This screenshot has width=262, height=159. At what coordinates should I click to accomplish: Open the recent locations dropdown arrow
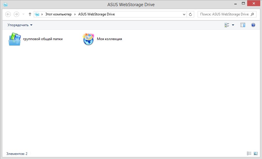pos(23,14)
